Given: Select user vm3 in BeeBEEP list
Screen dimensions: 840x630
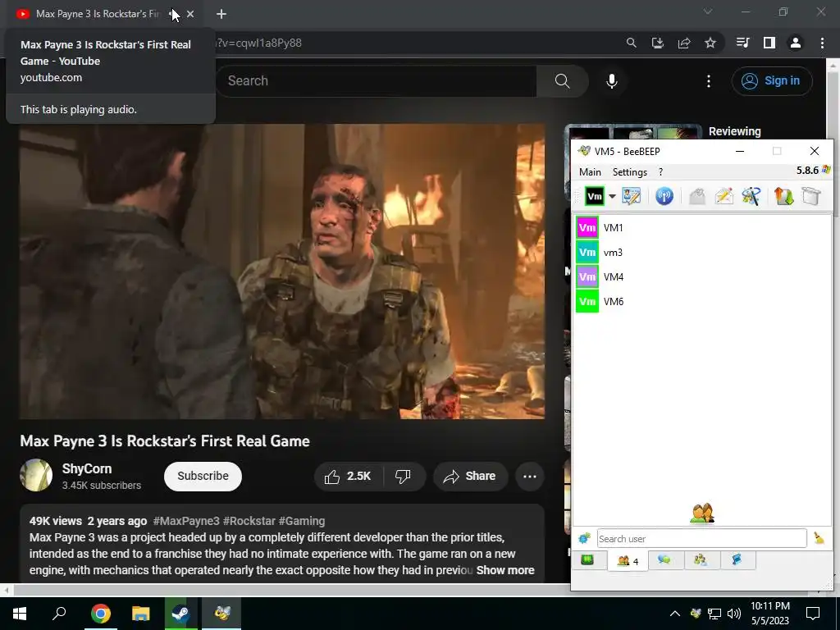Looking at the screenshot, I should [x=702, y=253].
